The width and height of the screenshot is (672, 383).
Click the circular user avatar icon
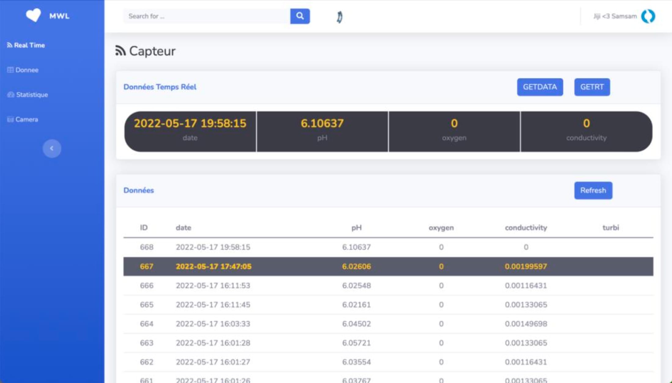648,16
